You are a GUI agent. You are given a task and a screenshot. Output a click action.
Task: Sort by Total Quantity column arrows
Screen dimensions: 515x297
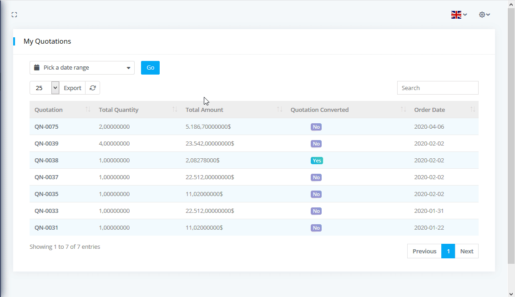click(x=175, y=110)
